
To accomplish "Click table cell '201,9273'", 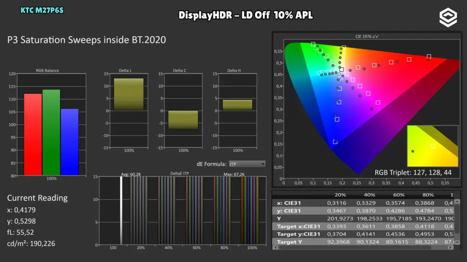I will tap(340, 219).
